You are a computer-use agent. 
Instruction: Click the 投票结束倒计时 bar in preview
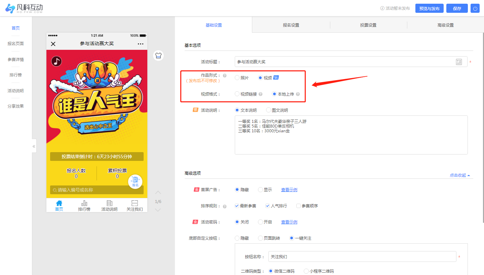point(97,157)
